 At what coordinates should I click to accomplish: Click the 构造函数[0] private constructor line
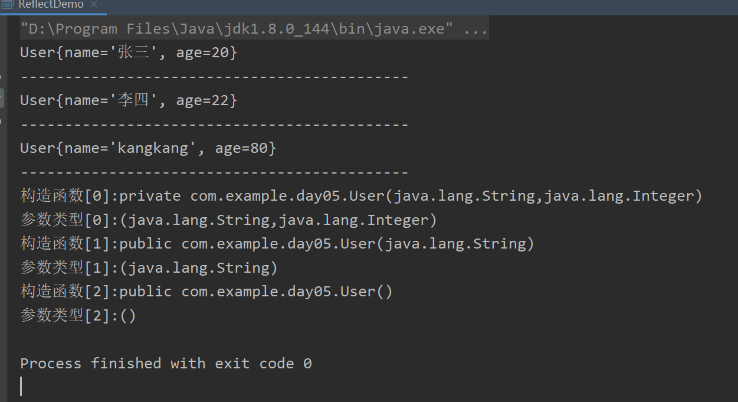(x=361, y=196)
